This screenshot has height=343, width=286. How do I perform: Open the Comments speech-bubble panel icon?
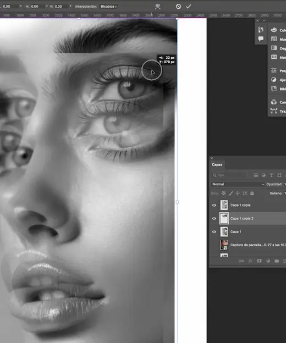point(261,38)
